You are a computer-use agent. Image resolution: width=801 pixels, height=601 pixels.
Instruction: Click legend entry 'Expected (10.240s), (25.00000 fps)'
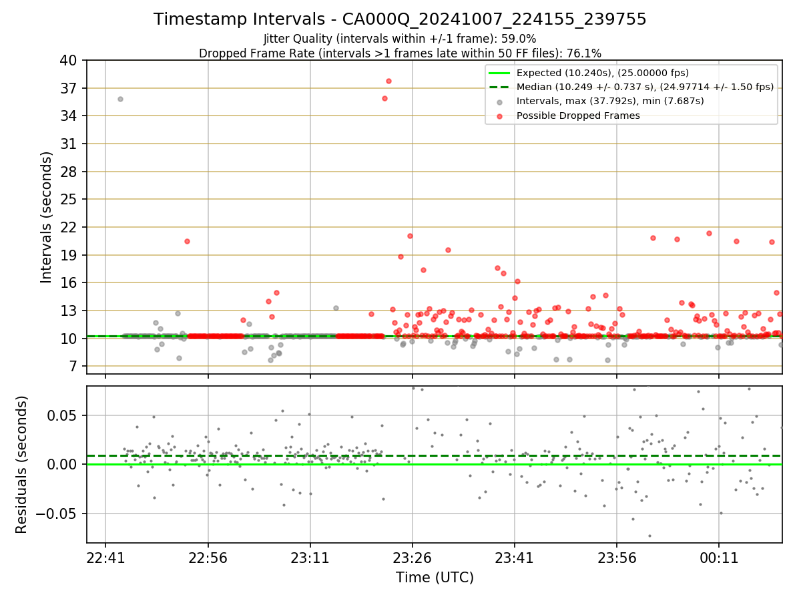coord(603,73)
